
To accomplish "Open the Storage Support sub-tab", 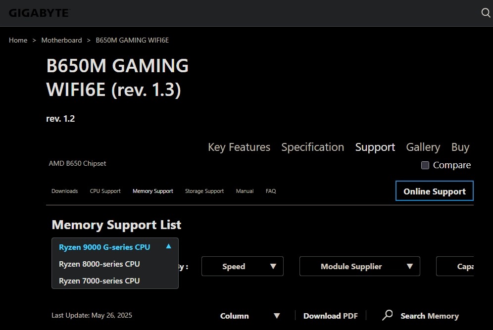I will 204,191.
